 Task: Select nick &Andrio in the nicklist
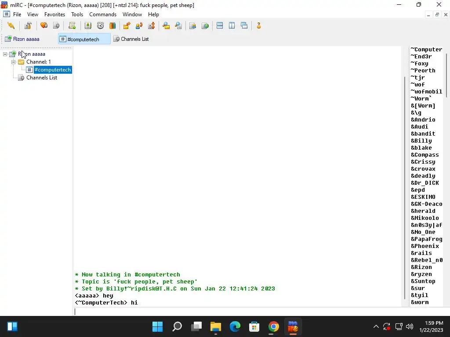(423, 120)
